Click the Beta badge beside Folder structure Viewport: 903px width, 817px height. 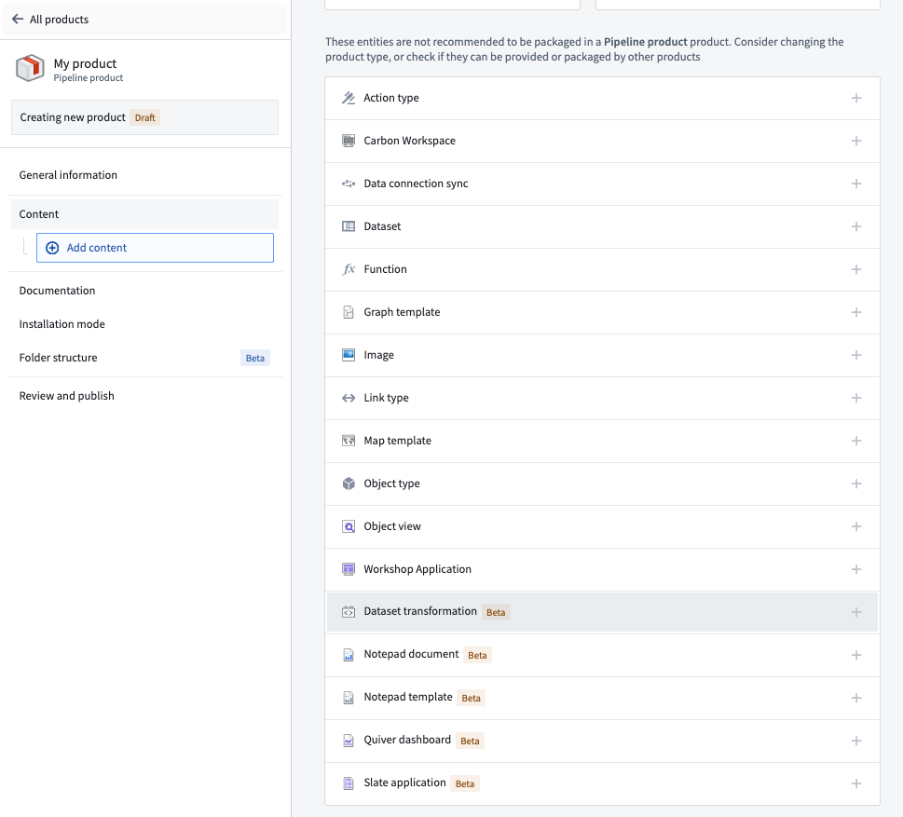255,358
